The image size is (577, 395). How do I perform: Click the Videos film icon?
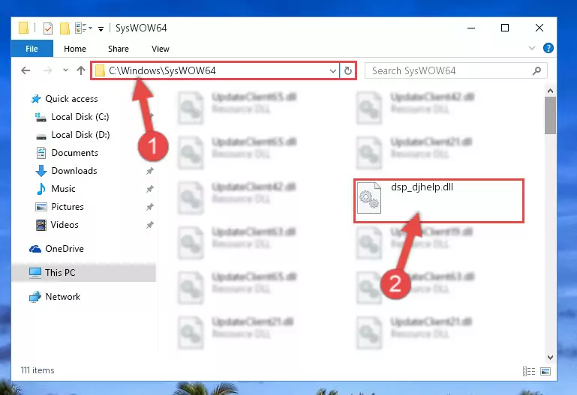click(41, 225)
